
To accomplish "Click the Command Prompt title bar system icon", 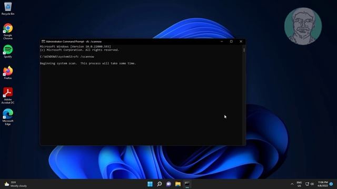I will click(x=43, y=41).
